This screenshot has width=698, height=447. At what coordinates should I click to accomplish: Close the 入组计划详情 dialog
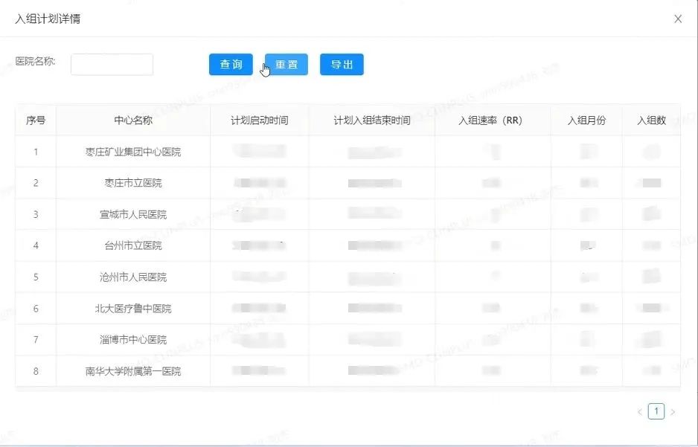677,19
